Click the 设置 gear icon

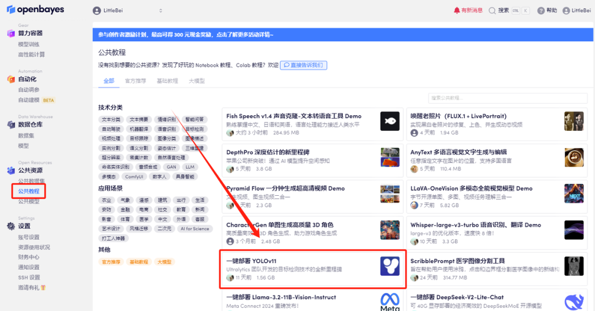tap(11, 226)
